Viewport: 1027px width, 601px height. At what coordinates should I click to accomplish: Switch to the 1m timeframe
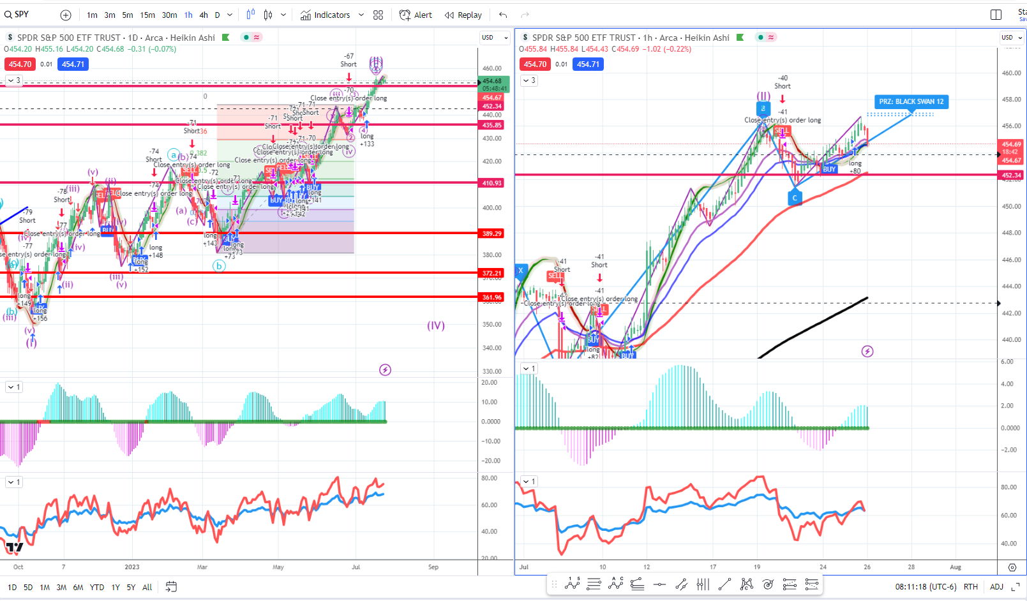pos(93,15)
